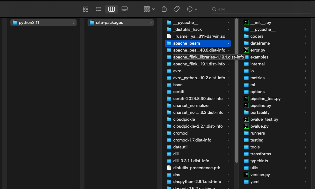Image resolution: width=315 pixels, height=189 pixels.
Task: Expand the dns folder chevron
Action: coord(228,175)
